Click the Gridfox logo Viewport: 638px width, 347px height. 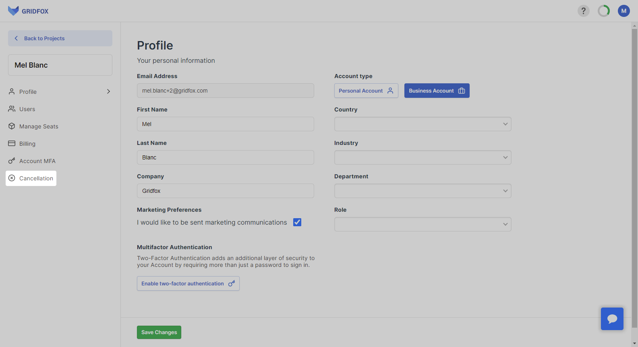pos(28,11)
